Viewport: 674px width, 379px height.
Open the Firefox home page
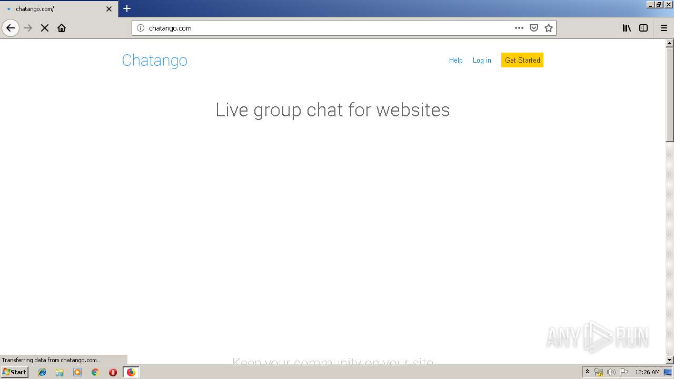[x=62, y=28]
